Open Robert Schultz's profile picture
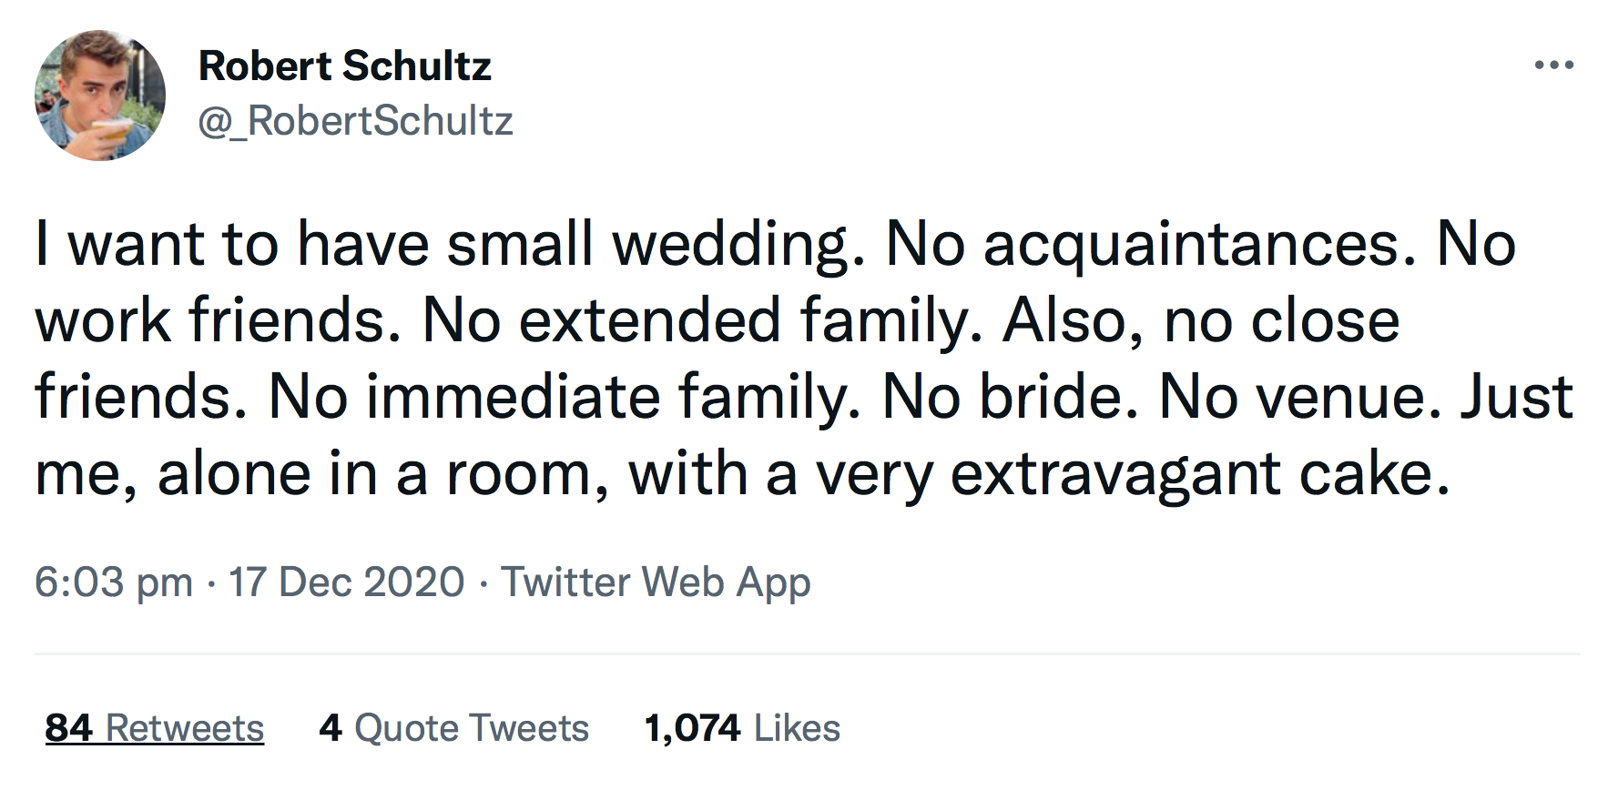The height and width of the screenshot is (790, 1608). 100,96
